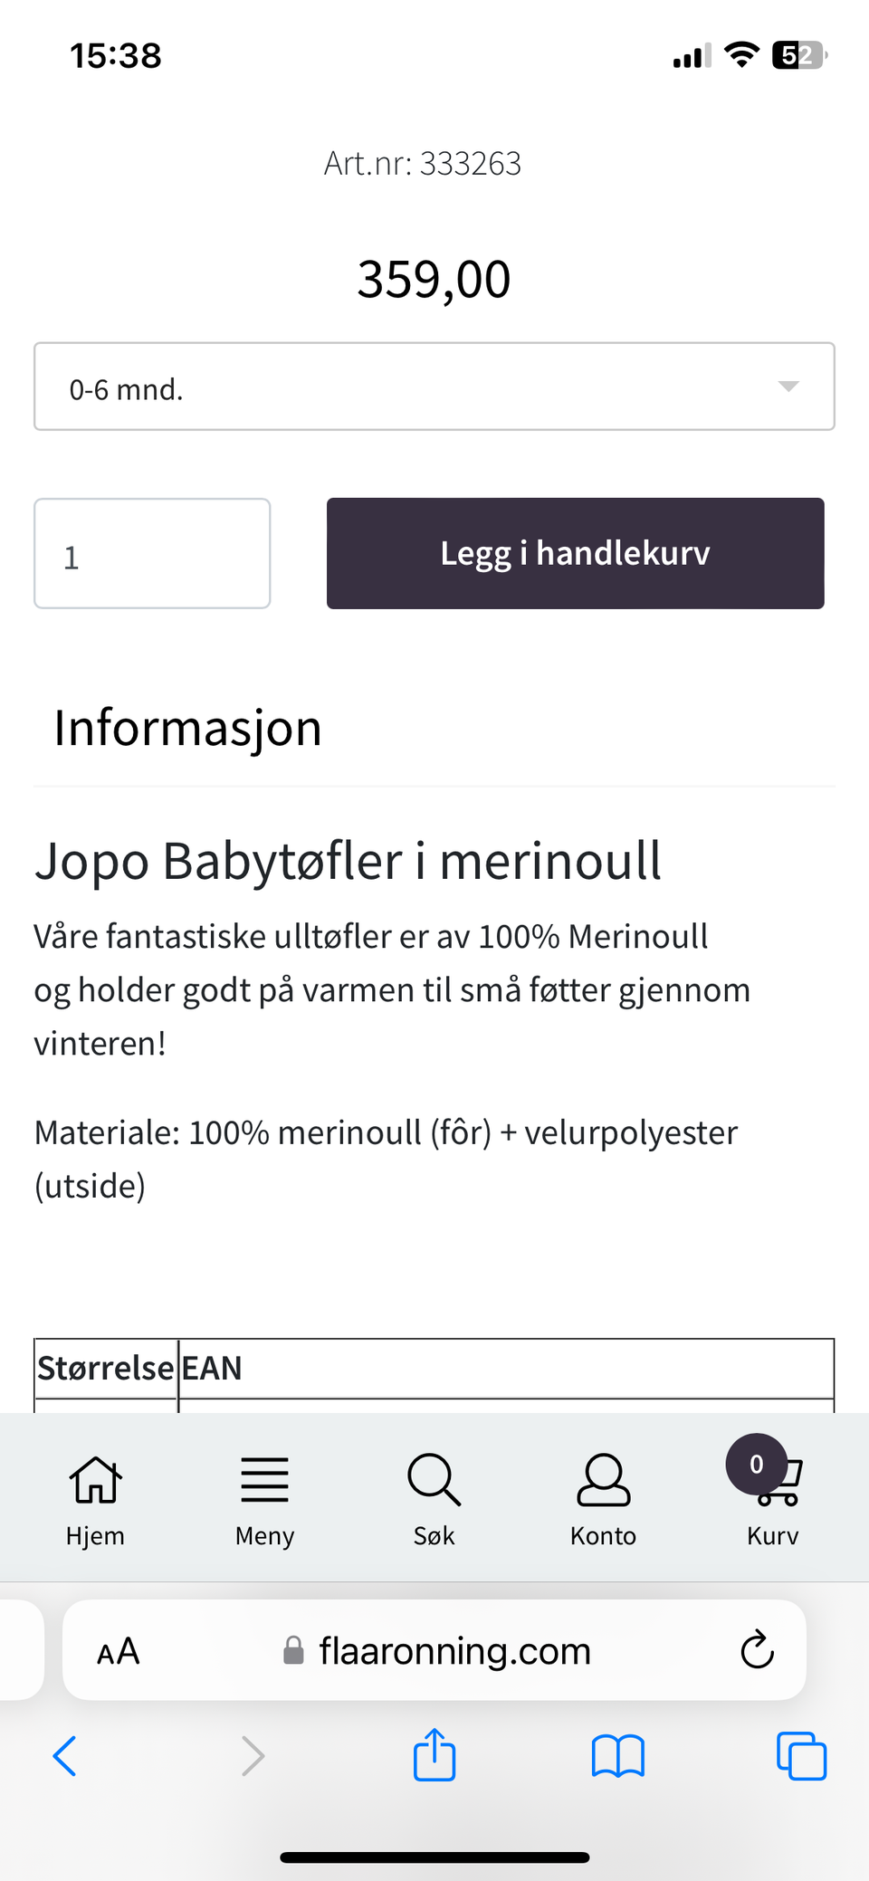The height and width of the screenshot is (1881, 869).
Task: Tap the flaaronning.com address bar
Action: pos(453,1651)
